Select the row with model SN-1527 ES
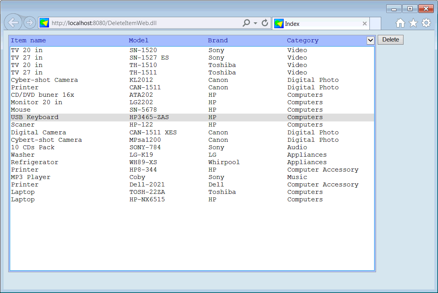Screen dimensions: 438x293 point(192,58)
